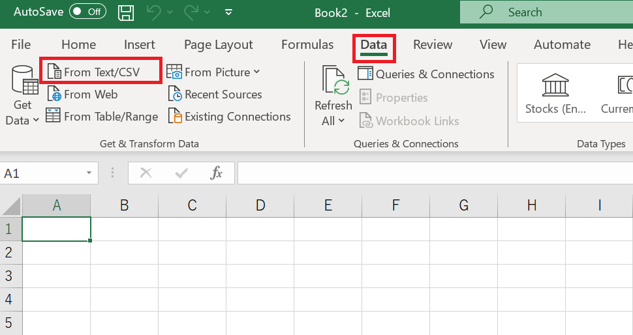Image resolution: width=633 pixels, height=335 pixels.
Task: Select column C header
Action: [192, 205]
